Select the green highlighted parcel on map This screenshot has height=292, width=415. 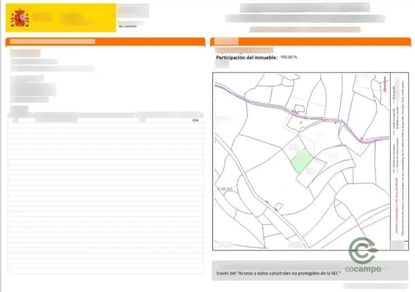tap(300, 163)
